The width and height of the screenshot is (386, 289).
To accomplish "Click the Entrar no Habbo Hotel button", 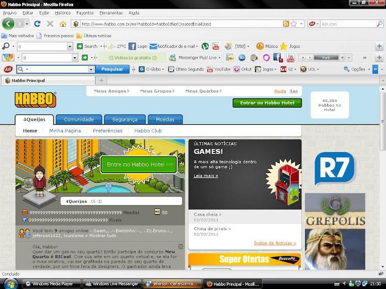I will (267, 103).
